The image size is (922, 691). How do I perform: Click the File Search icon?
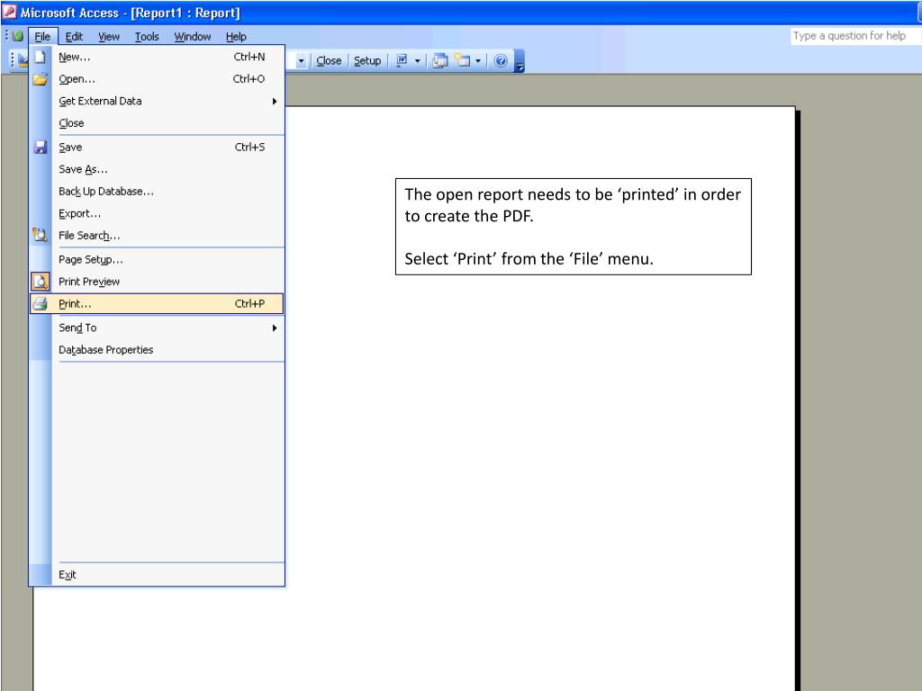point(40,235)
